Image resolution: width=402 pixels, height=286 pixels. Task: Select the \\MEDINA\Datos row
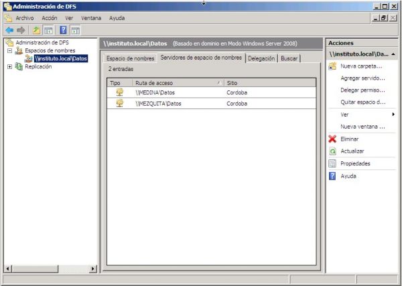(212, 92)
